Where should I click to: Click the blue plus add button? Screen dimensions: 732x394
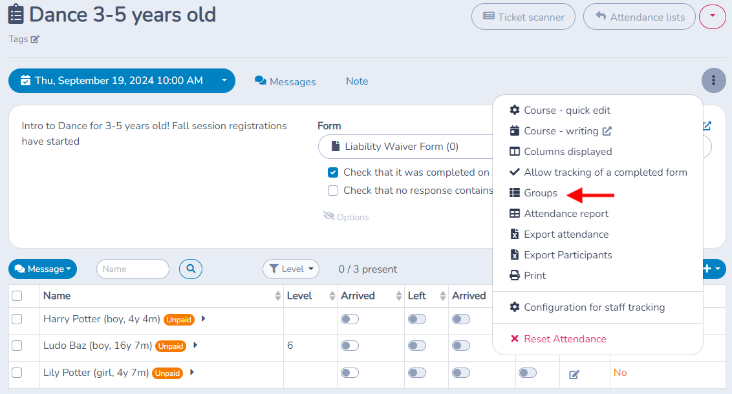pyautogui.click(x=713, y=269)
